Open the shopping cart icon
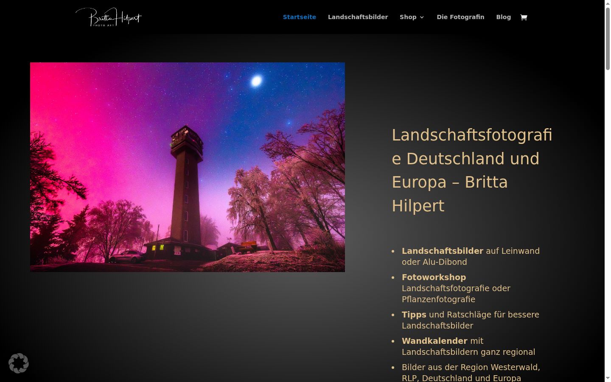This screenshot has width=611, height=382. click(x=524, y=17)
